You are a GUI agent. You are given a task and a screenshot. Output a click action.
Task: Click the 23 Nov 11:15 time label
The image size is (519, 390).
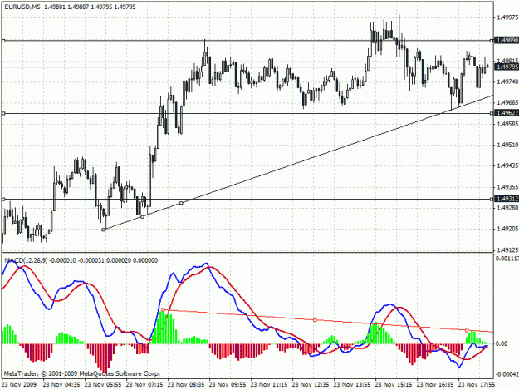click(269, 385)
